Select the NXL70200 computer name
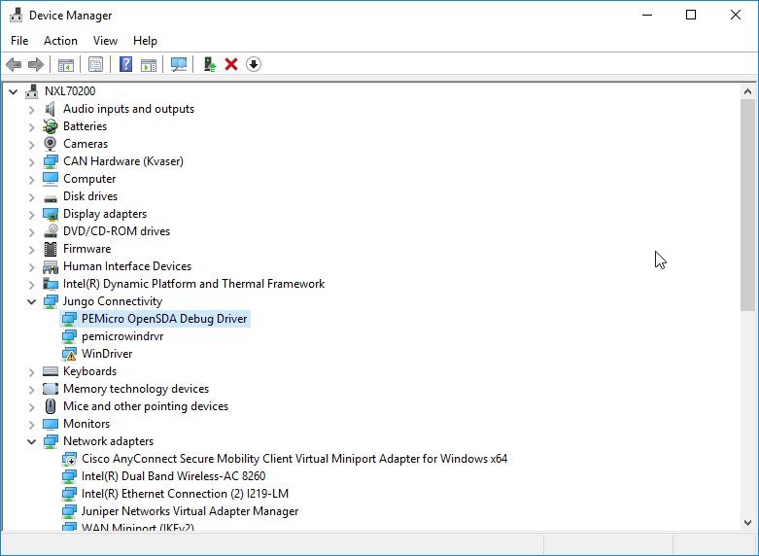Viewport: 759px width, 556px height. click(70, 91)
